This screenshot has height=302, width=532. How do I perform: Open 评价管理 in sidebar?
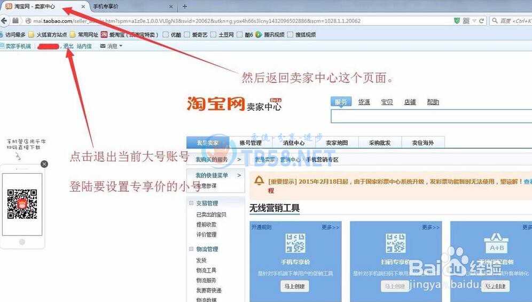[x=206, y=234]
